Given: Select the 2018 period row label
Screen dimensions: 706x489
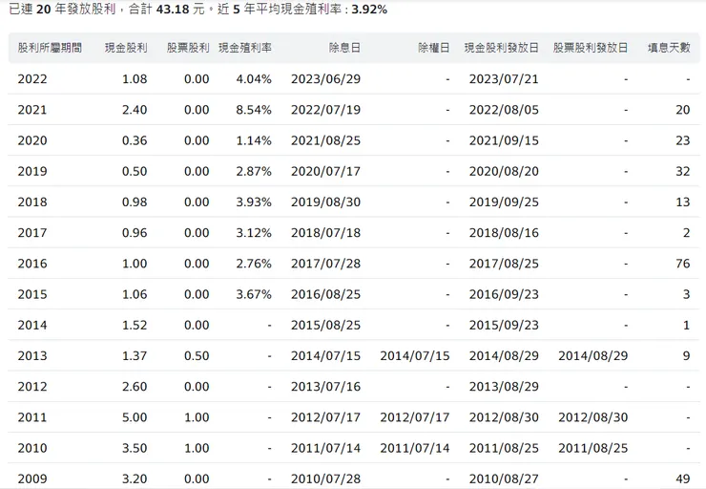Looking at the screenshot, I should click(32, 202).
